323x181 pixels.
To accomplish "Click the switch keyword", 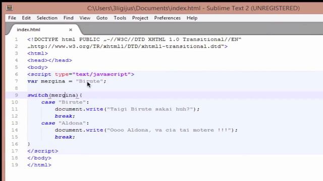I will coord(38,95).
